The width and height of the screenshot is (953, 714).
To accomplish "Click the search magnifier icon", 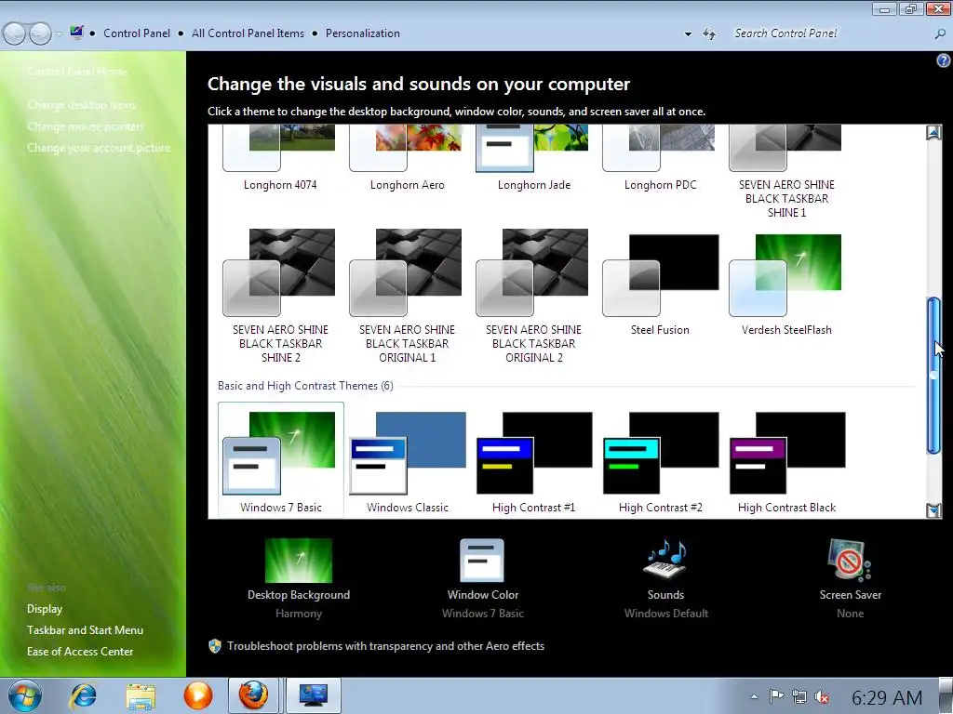I will click(x=940, y=34).
